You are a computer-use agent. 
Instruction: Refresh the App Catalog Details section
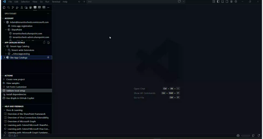point(44,42)
